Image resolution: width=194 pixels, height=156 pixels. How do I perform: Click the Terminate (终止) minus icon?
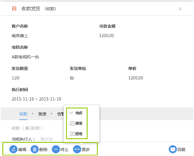(x=56, y=149)
